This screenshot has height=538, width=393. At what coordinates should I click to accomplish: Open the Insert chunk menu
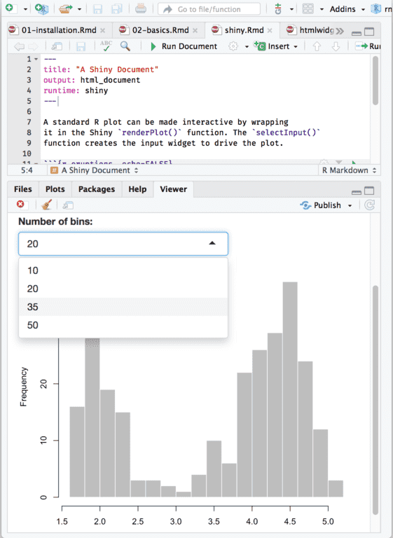click(x=275, y=46)
